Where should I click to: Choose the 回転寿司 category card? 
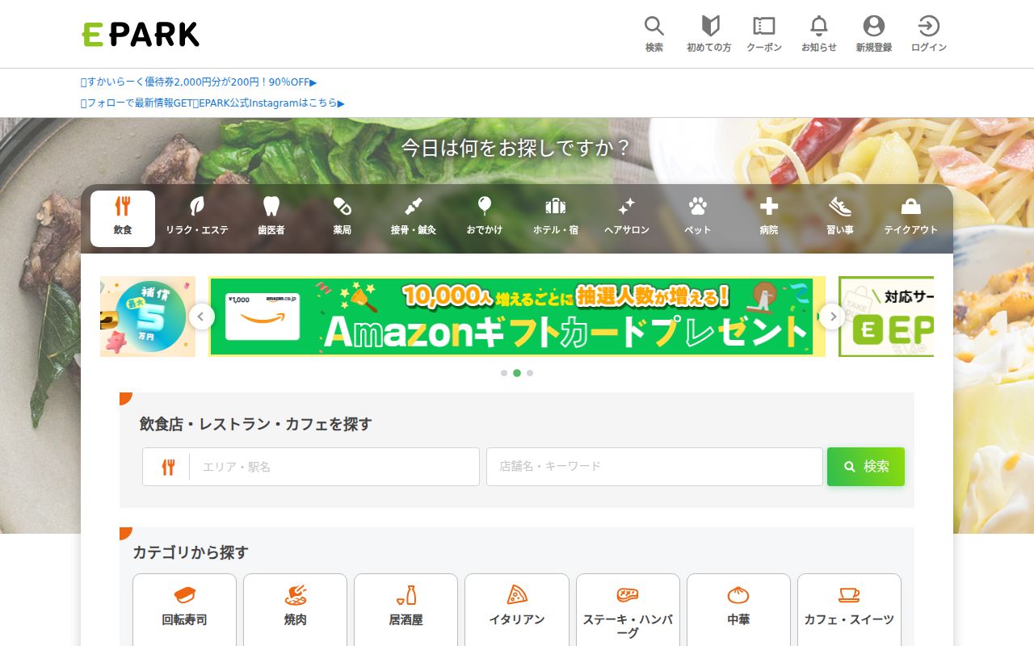click(x=184, y=610)
